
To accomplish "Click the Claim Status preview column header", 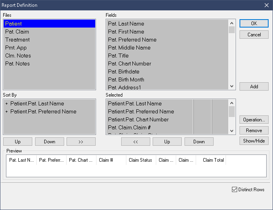I will click(x=140, y=160).
